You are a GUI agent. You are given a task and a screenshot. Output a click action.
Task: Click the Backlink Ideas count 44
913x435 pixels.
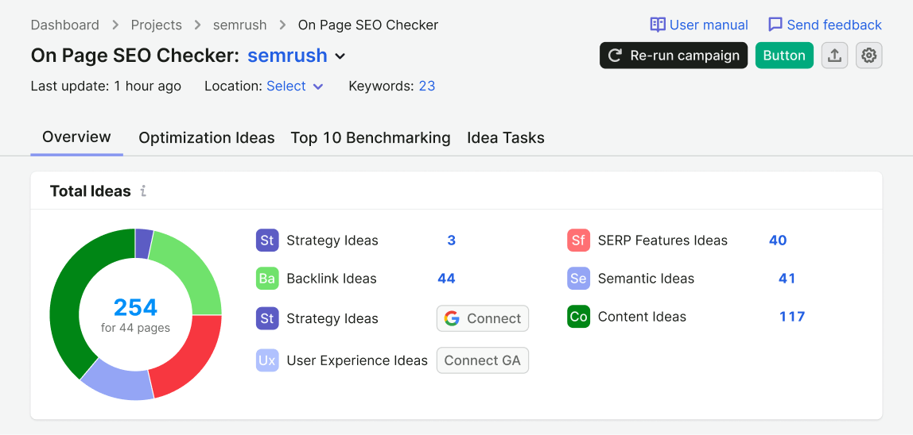point(446,279)
